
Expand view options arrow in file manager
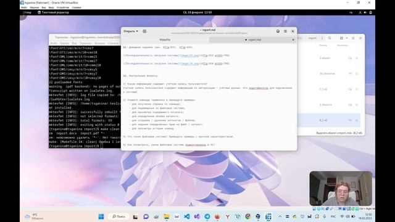(x=347, y=38)
